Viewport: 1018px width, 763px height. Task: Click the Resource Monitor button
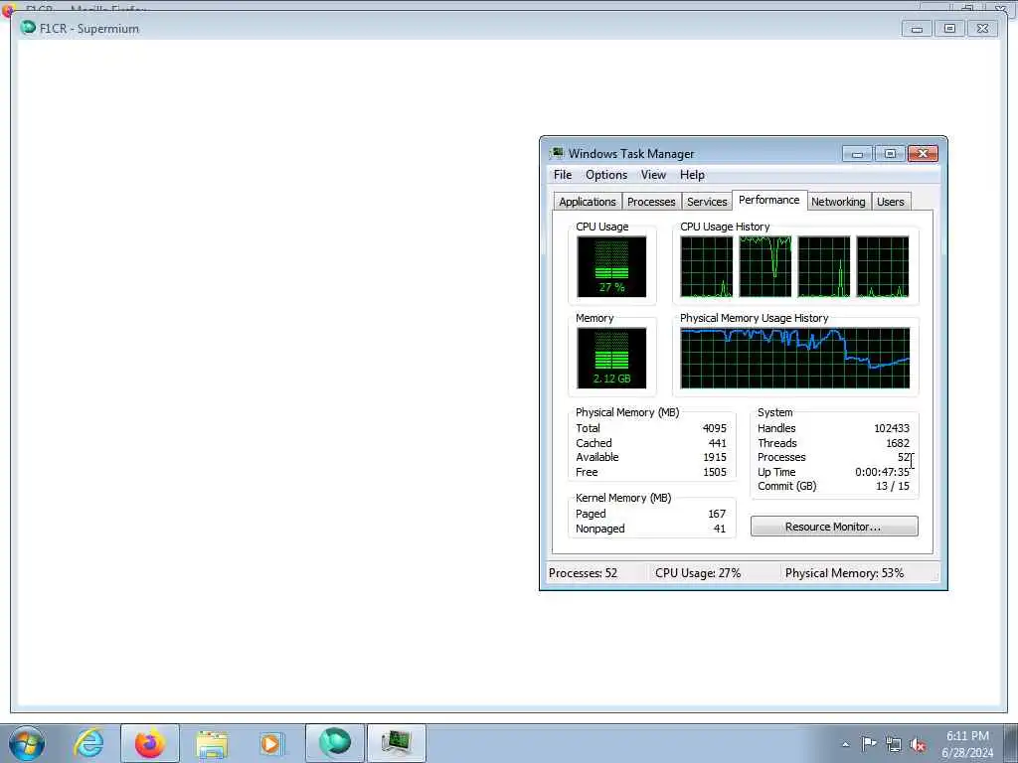click(834, 527)
